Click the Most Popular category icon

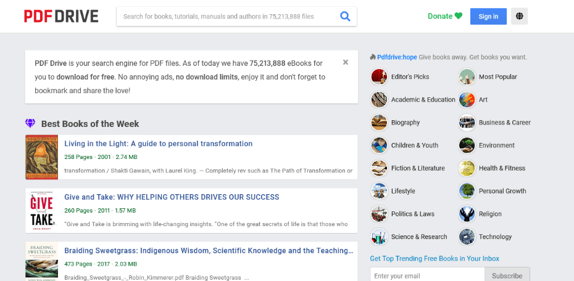(467, 77)
